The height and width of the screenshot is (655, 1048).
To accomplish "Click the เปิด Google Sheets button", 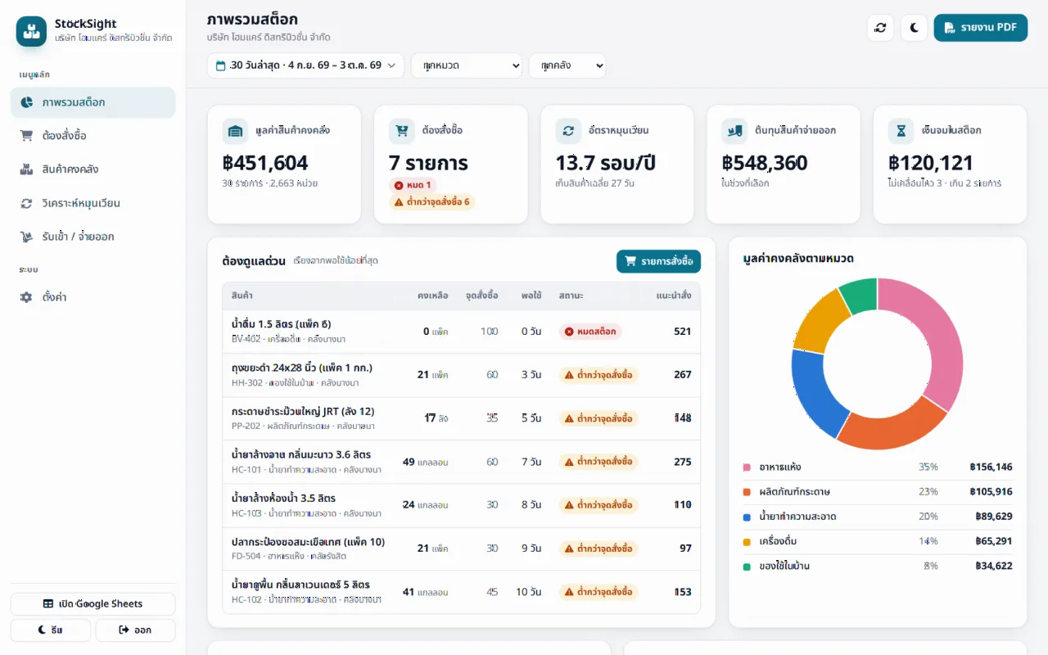I will 93,604.
